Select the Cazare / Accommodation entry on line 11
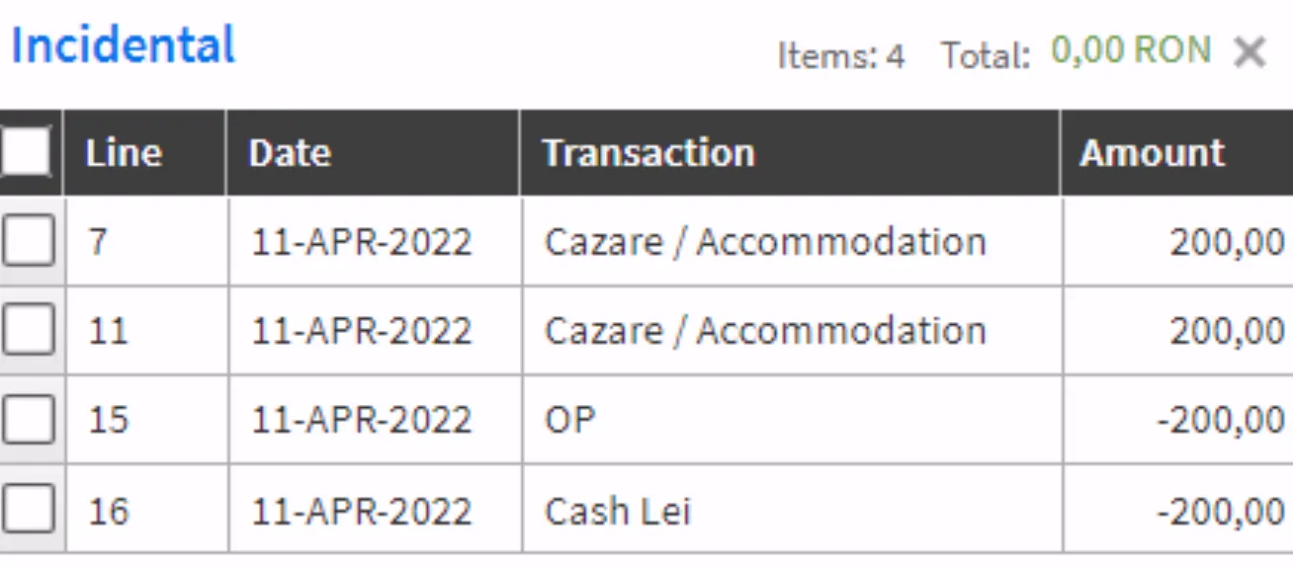This screenshot has width=1293, height=567. pyautogui.click(x=765, y=331)
